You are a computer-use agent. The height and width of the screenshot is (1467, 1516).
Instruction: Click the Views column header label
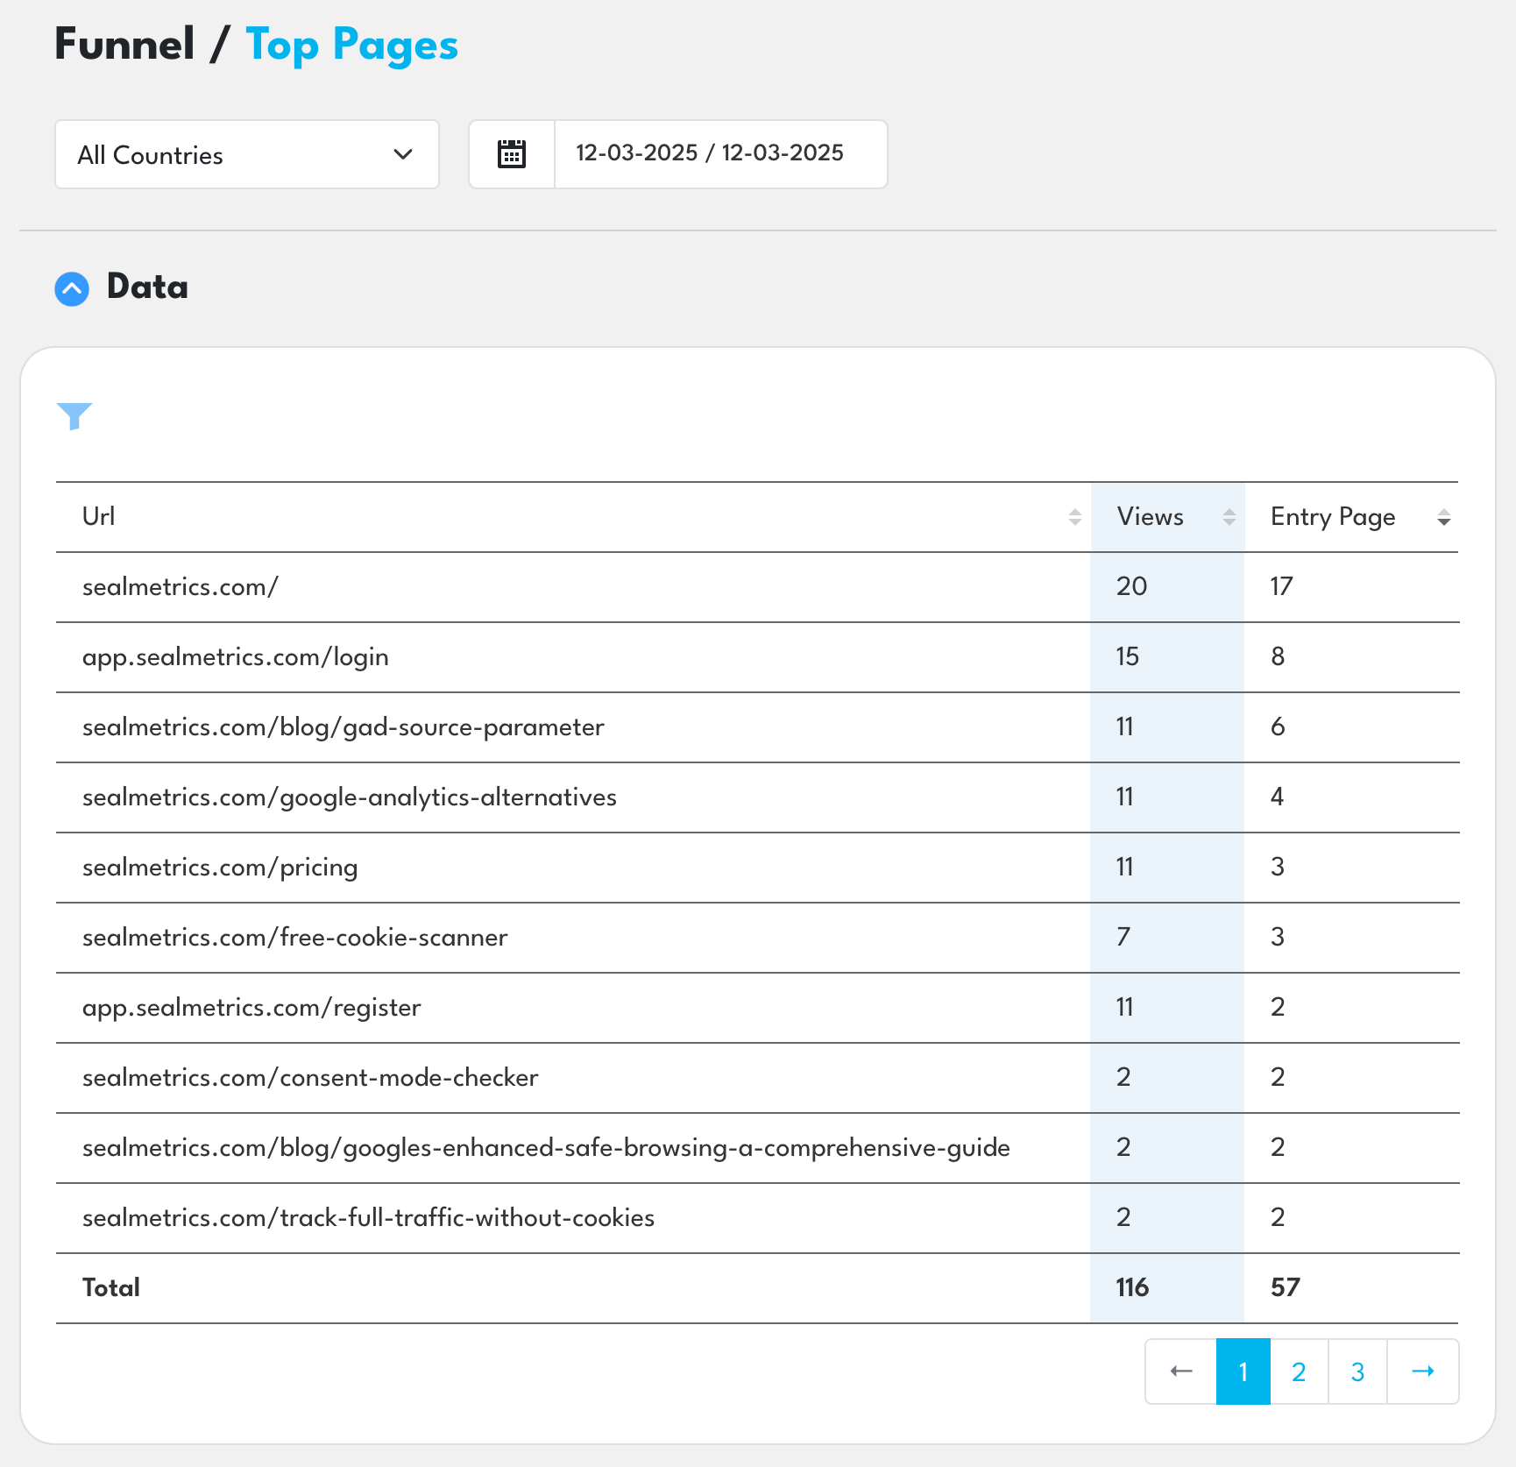pyautogui.click(x=1150, y=517)
